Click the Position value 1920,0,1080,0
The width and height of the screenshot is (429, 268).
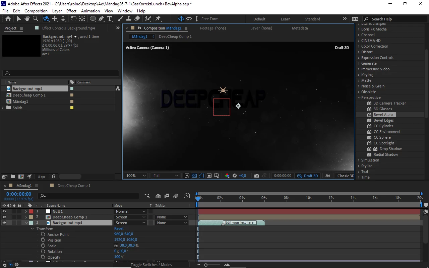[126, 240]
